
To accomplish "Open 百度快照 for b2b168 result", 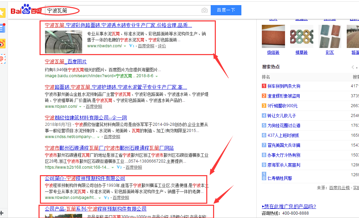I will click(x=134, y=167).
